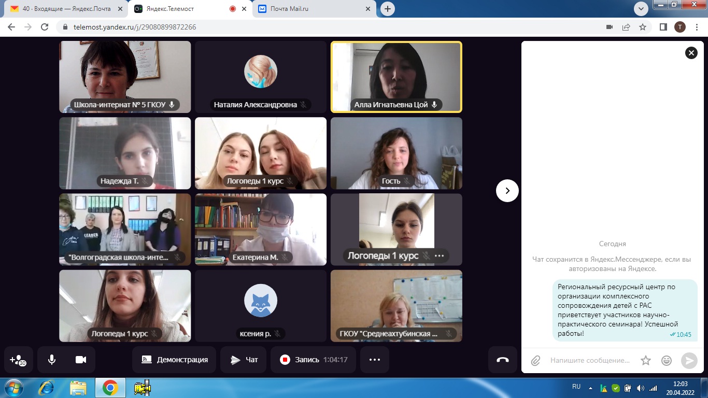
Task: Close the chat panel
Action: tap(691, 53)
